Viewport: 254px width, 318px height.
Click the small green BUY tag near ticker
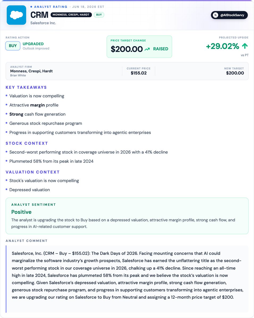point(99,15)
